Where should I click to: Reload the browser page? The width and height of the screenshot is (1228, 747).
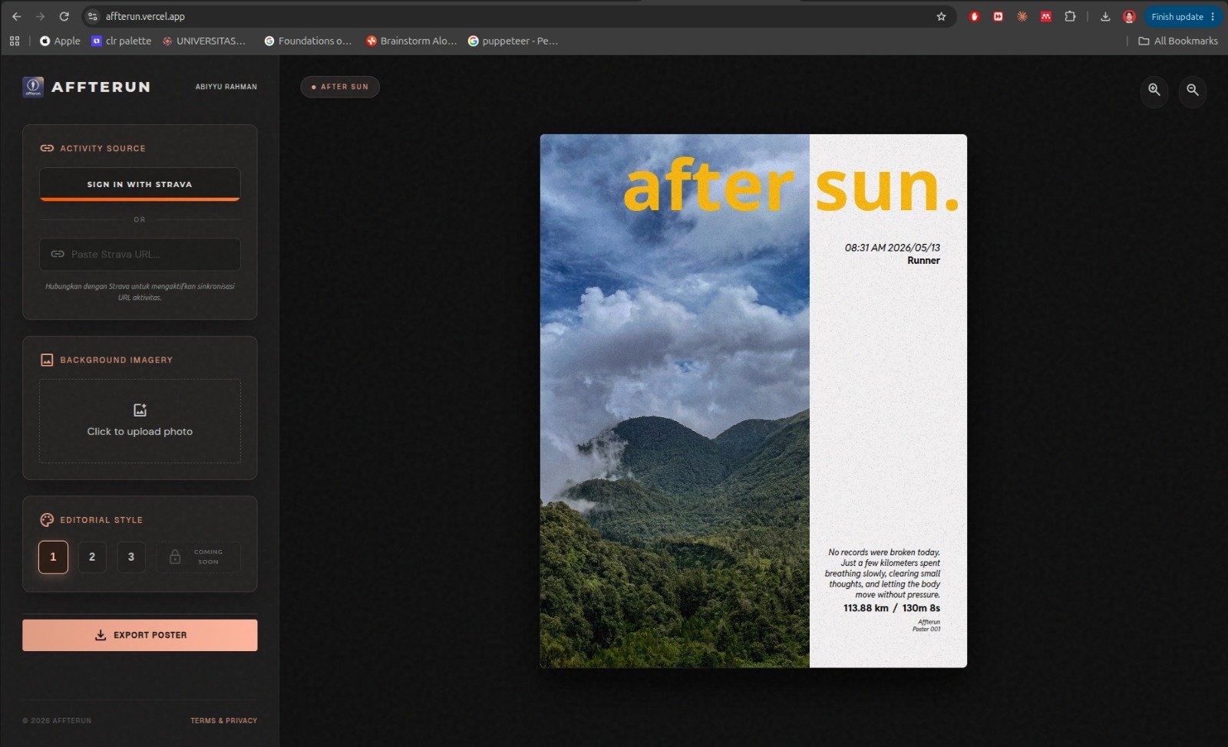tap(64, 16)
